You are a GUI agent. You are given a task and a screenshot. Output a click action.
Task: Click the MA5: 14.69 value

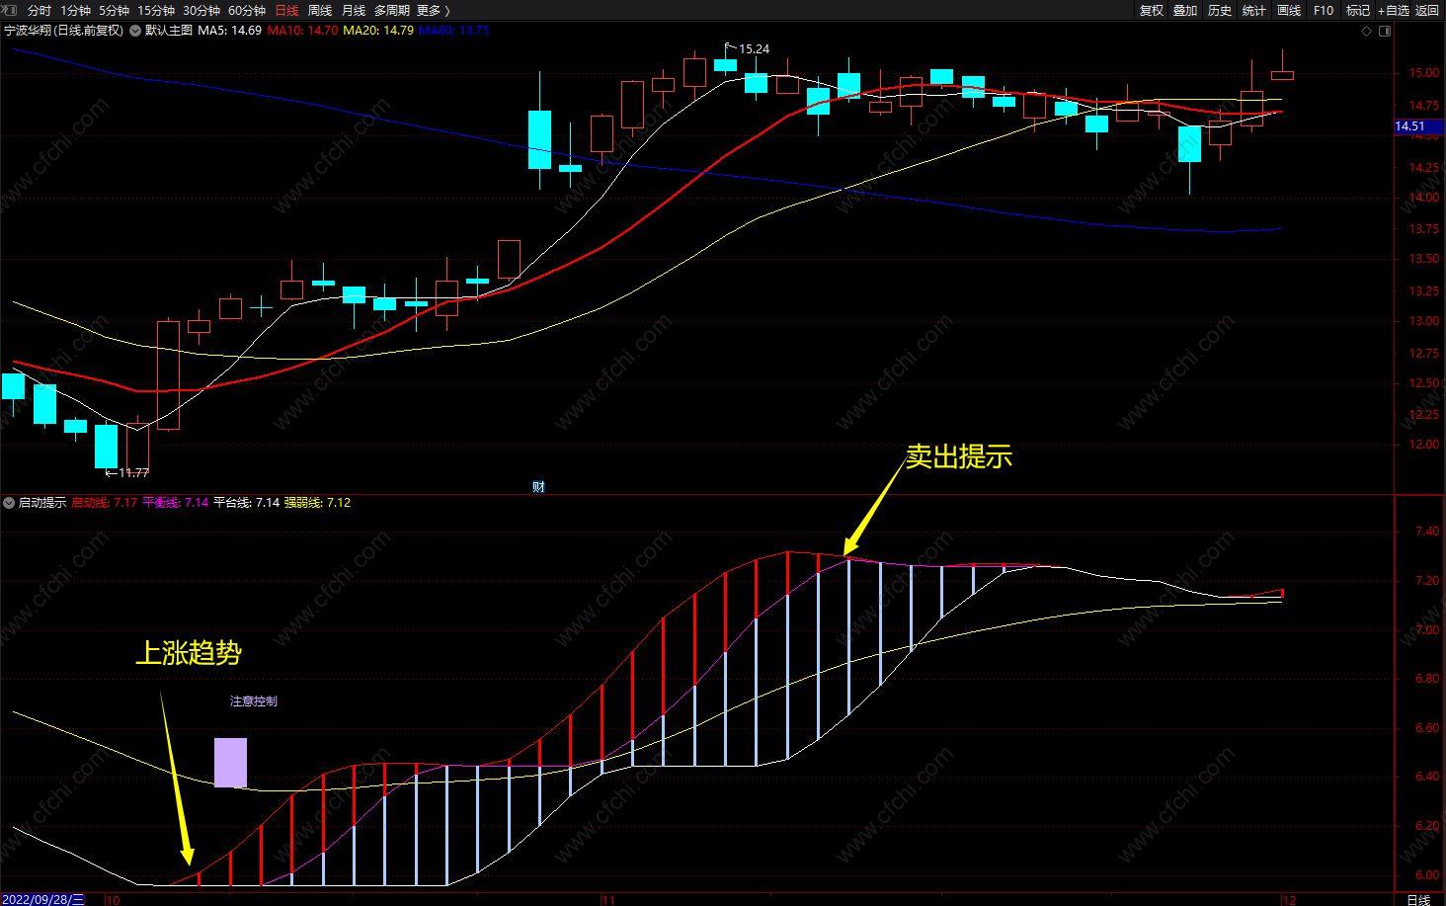(229, 31)
